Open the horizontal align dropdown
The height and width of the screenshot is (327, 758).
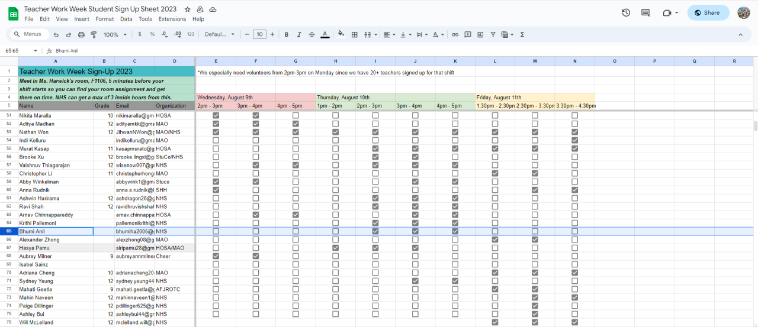[x=389, y=35]
